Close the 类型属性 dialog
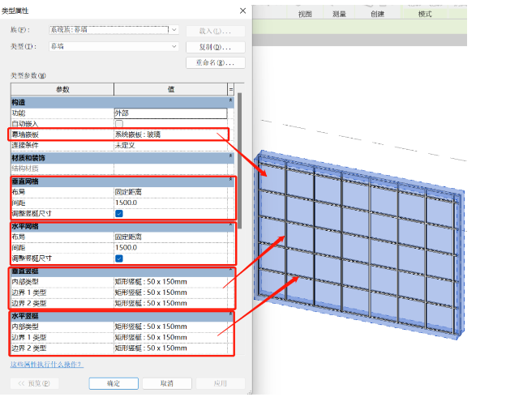 tap(242, 11)
